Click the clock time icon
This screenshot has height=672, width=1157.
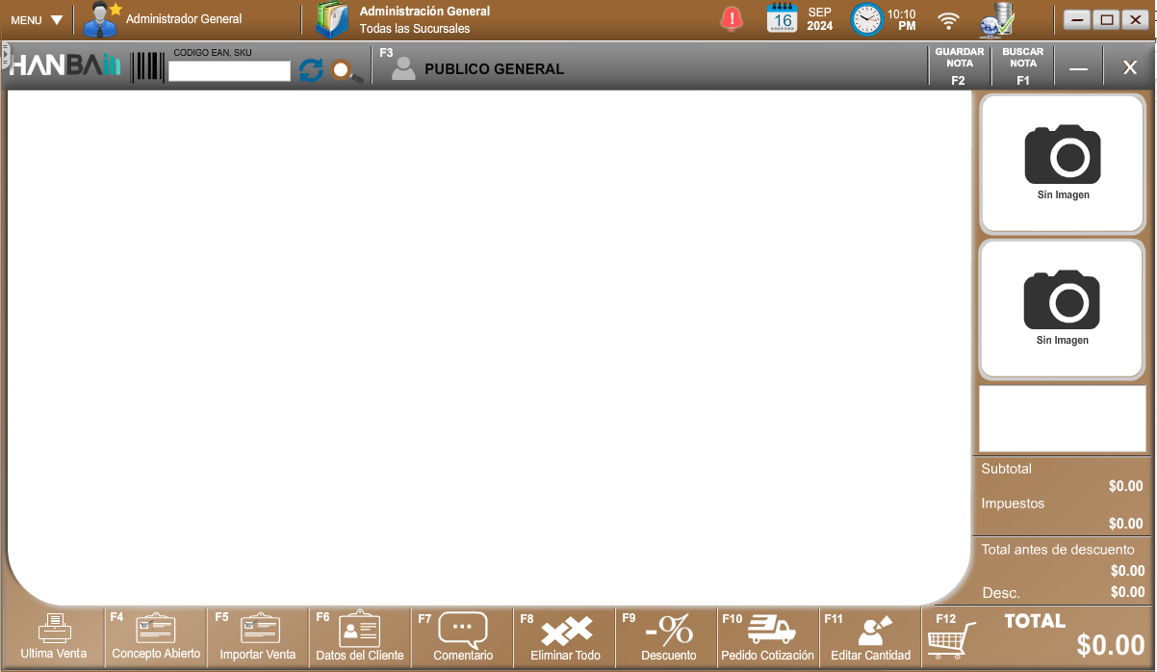point(866,19)
